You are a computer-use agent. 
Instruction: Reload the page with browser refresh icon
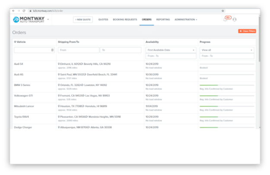point(25,10)
